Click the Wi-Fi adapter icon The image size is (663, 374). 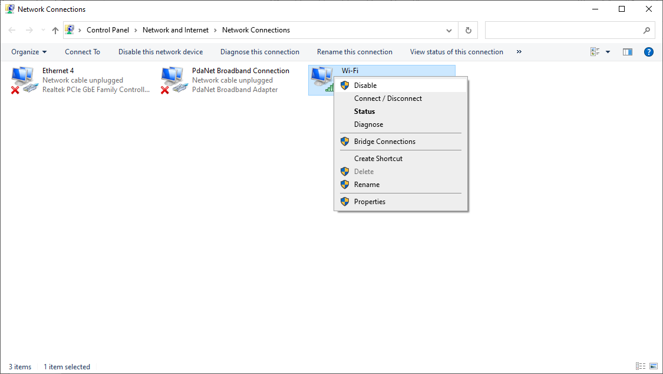click(322, 80)
